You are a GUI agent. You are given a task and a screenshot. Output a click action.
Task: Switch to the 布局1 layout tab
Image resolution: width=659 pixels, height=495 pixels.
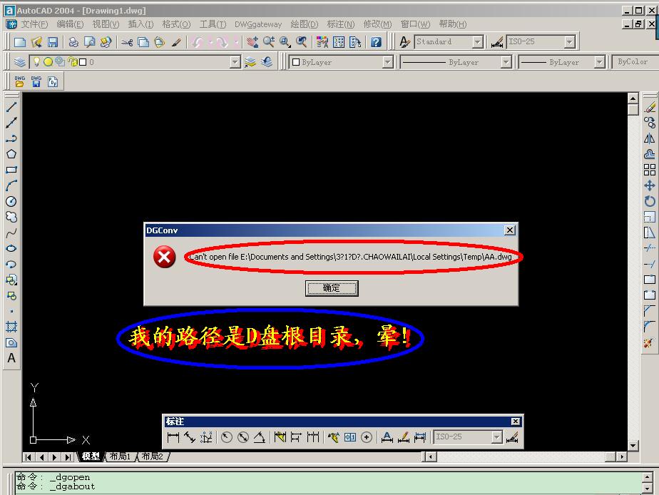[x=121, y=456]
